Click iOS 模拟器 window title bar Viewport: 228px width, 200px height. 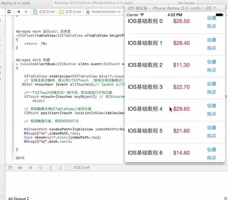coord(175,8)
